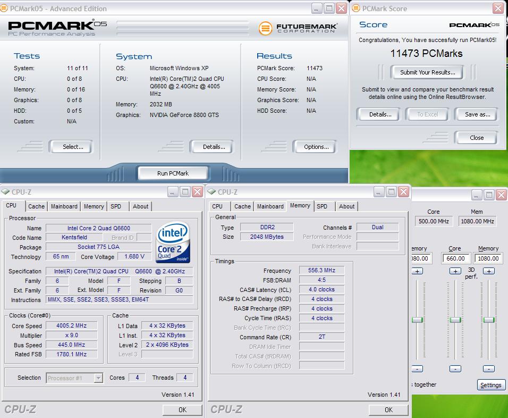The height and width of the screenshot is (418, 508).
Task: Open Memory tab in left CPU-Z window
Action: (x=94, y=206)
